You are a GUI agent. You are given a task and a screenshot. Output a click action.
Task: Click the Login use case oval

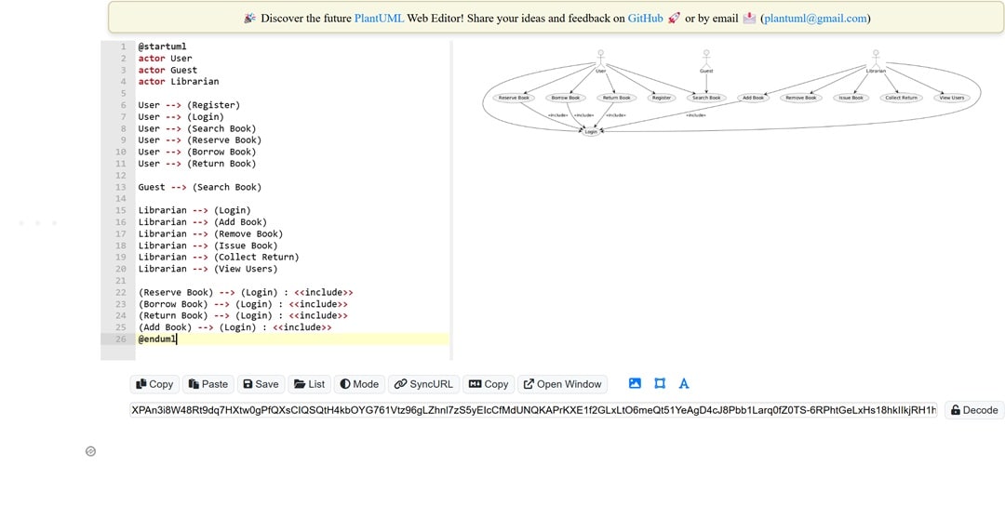point(591,131)
